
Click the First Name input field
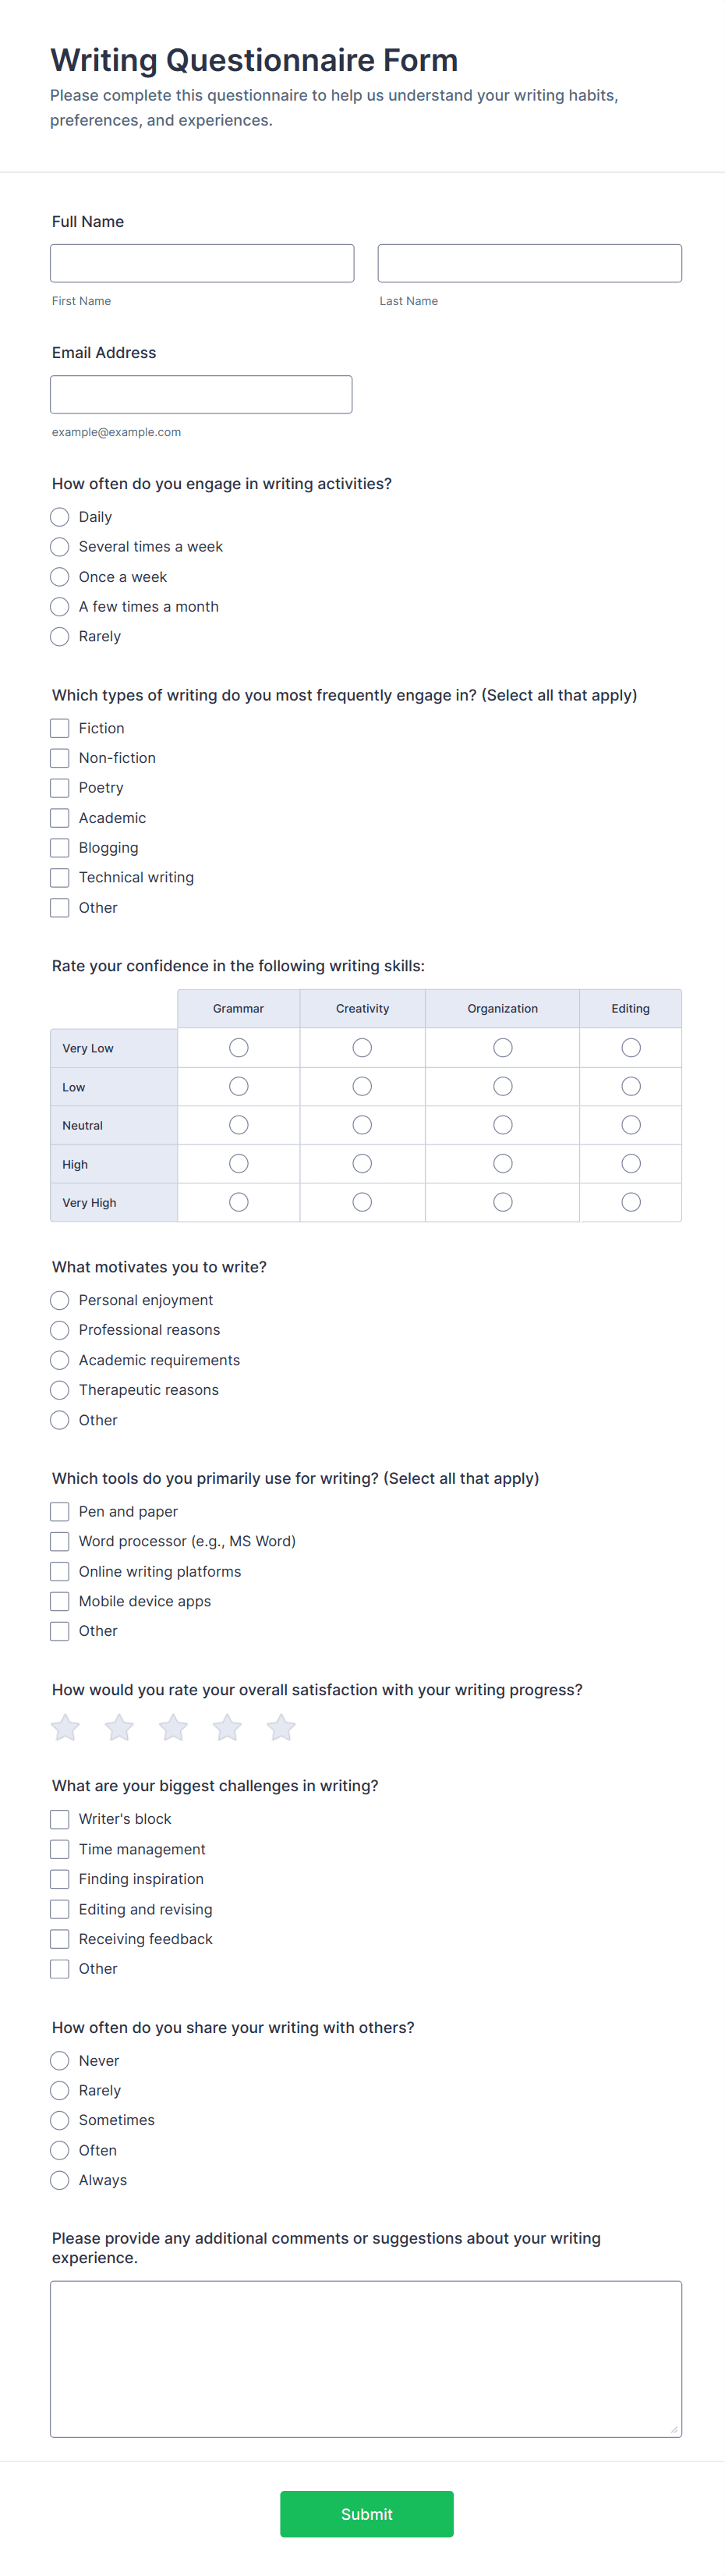(203, 263)
